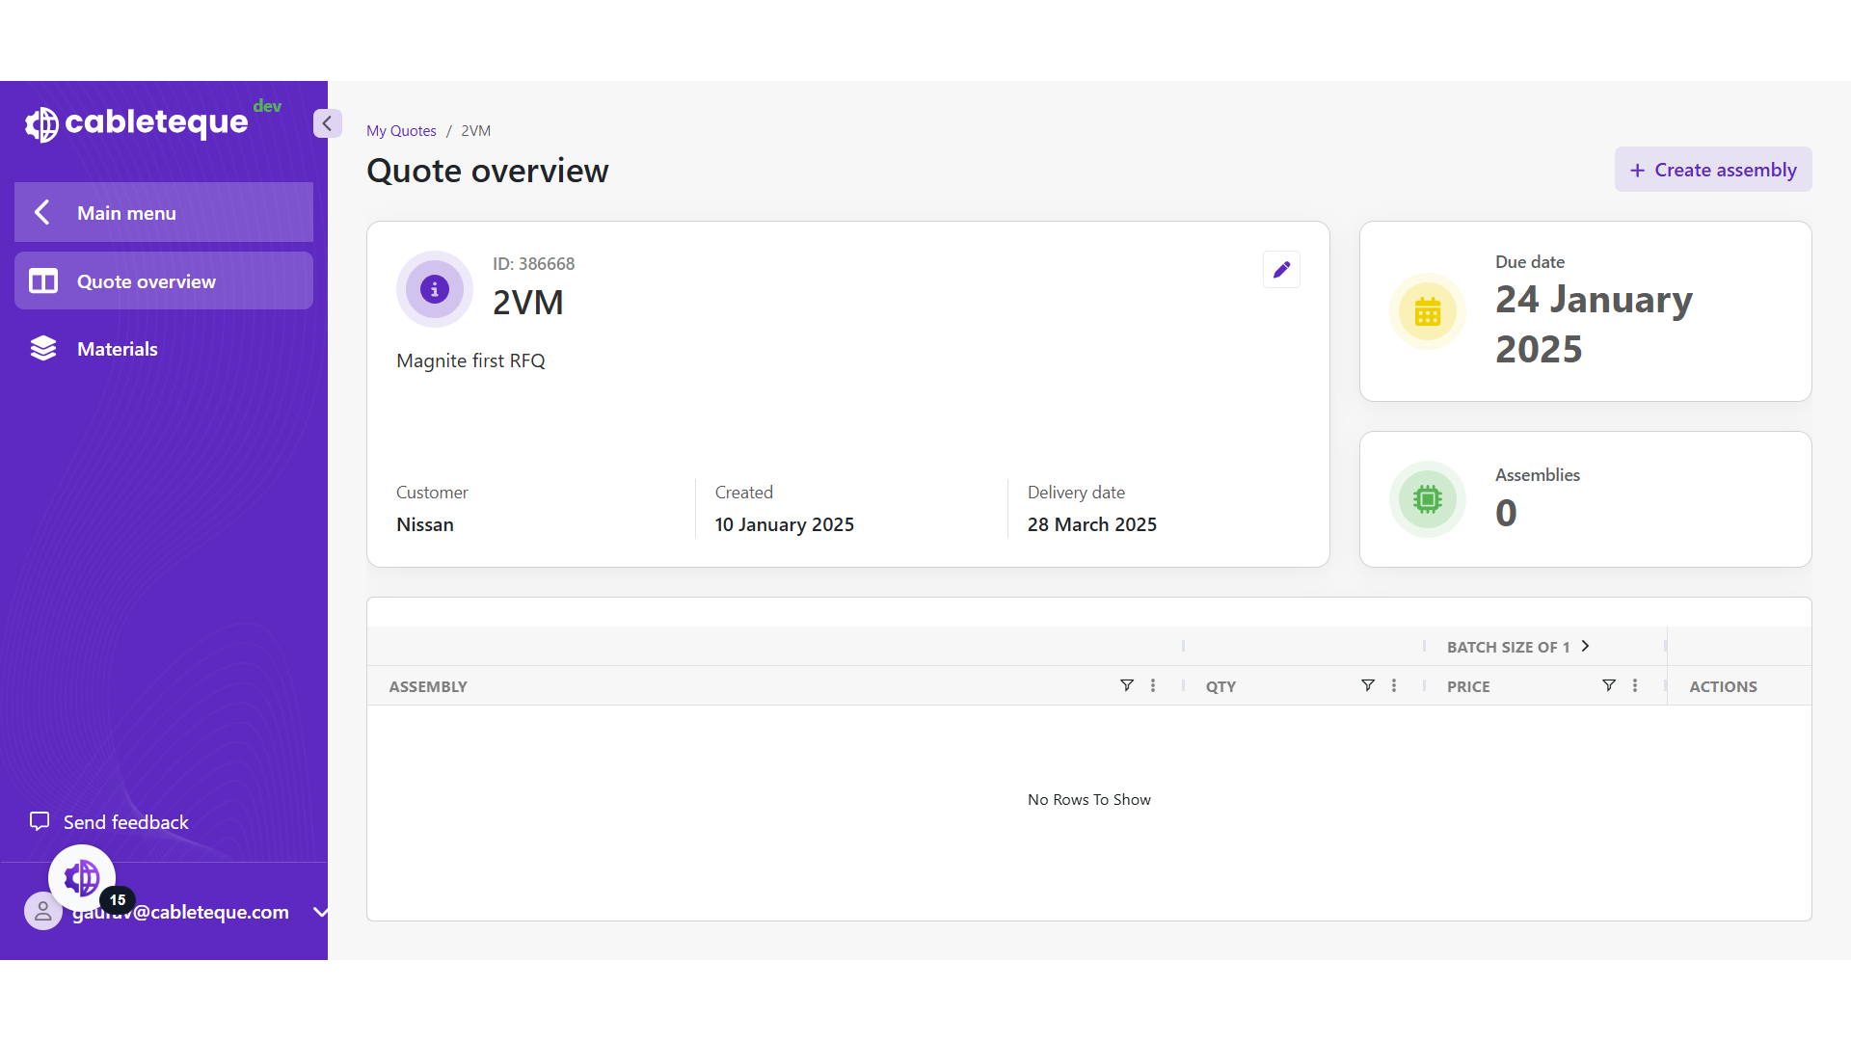Click the yellow calendar due date icon

[1427, 311]
